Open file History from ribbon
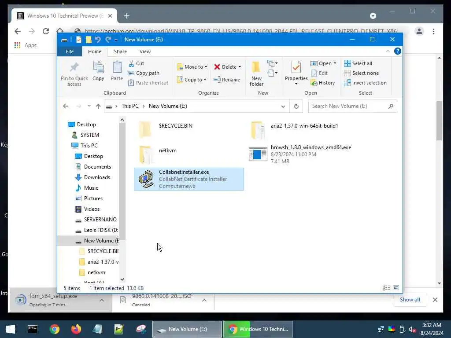This screenshot has width=451, height=338. click(323, 83)
